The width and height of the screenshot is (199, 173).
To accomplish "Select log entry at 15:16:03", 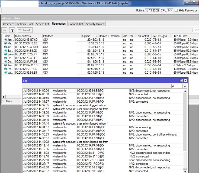I will [103, 153].
